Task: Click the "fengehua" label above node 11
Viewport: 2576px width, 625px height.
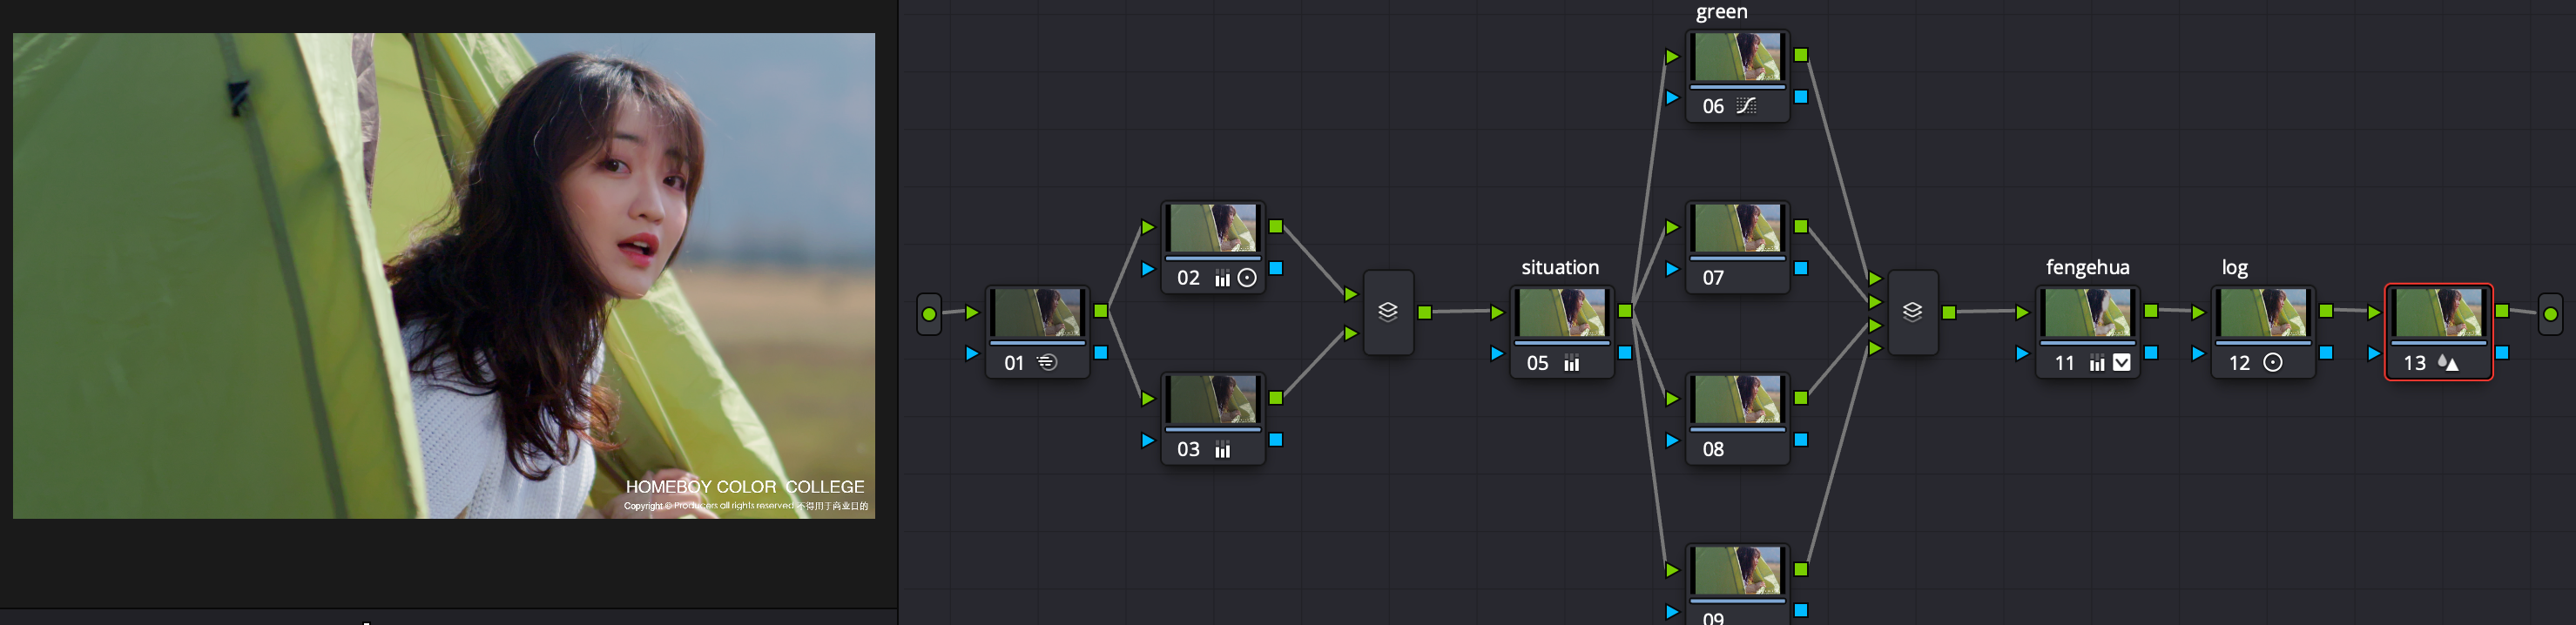Action: [2087, 267]
